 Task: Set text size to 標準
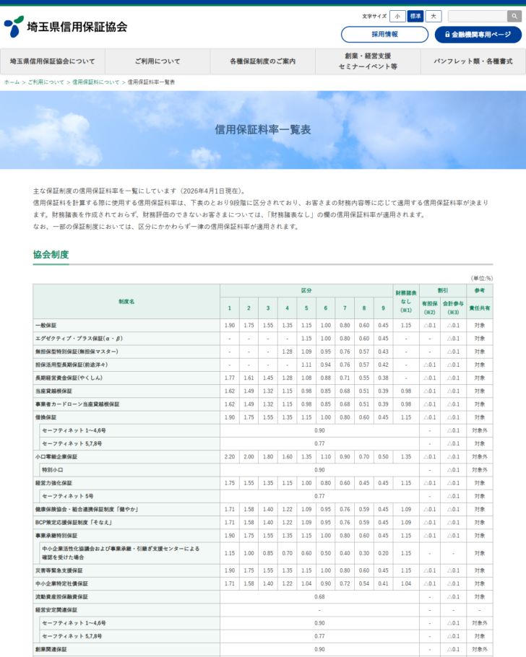[x=415, y=17]
